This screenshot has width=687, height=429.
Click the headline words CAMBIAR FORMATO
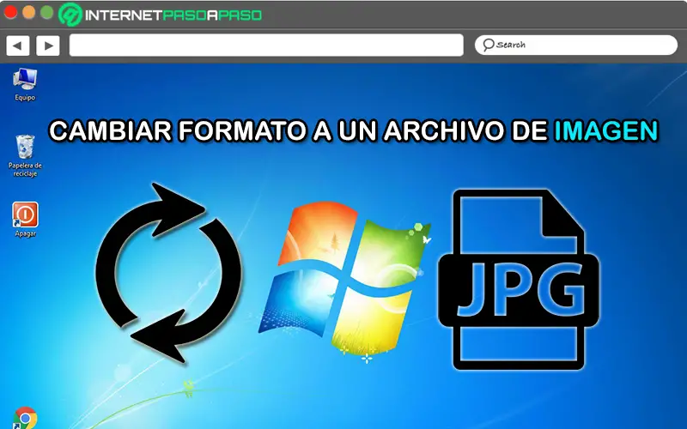[177, 131]
